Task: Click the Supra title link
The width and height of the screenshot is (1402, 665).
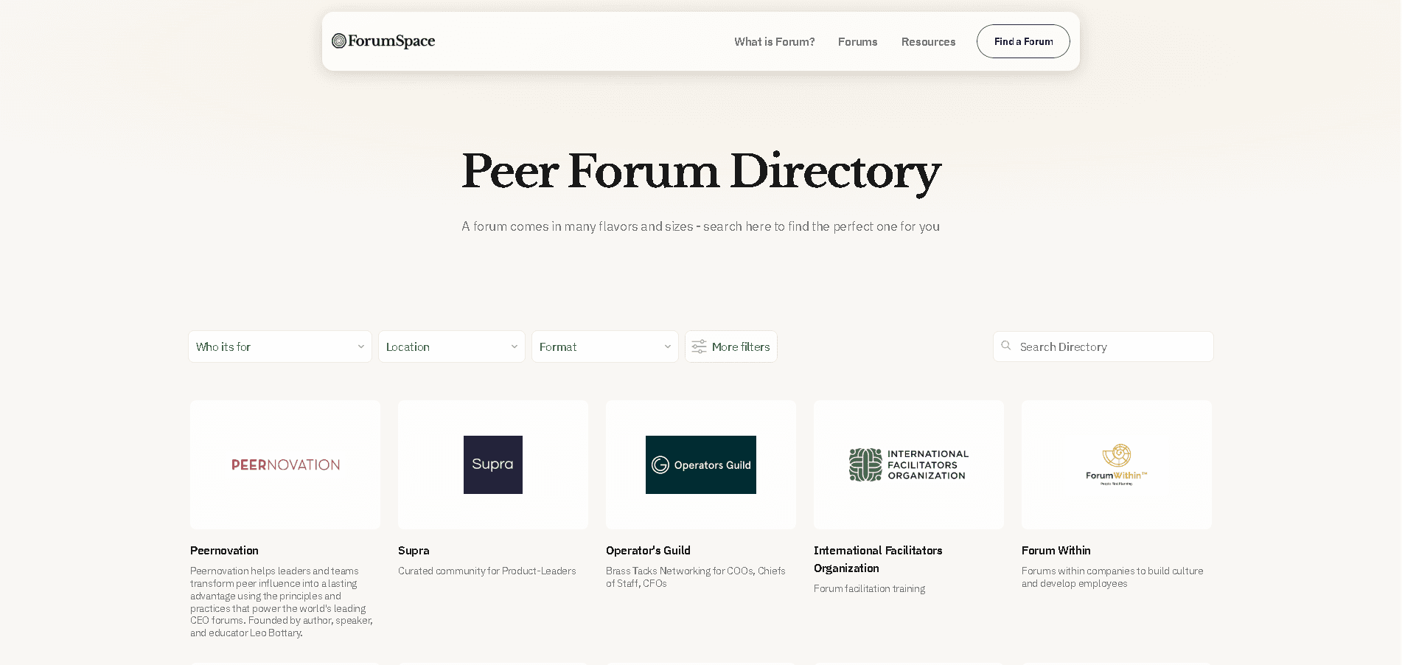Action: (414, 551)
